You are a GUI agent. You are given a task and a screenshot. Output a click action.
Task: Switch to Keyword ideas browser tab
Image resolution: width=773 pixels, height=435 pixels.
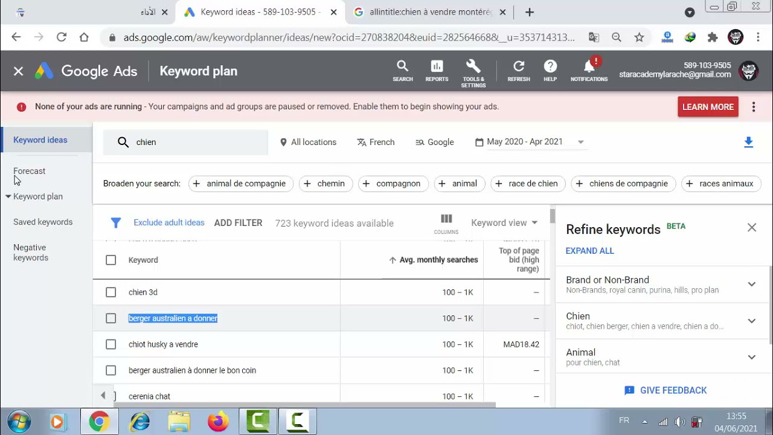coord(260,12)
